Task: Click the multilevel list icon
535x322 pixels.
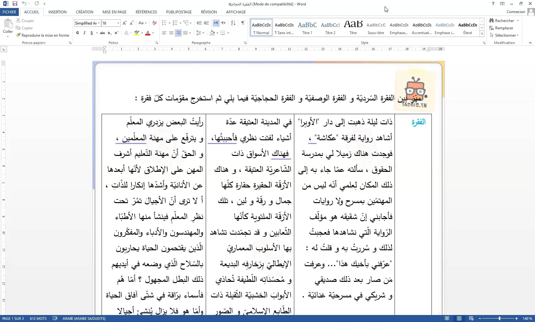Action: [186, 23]
